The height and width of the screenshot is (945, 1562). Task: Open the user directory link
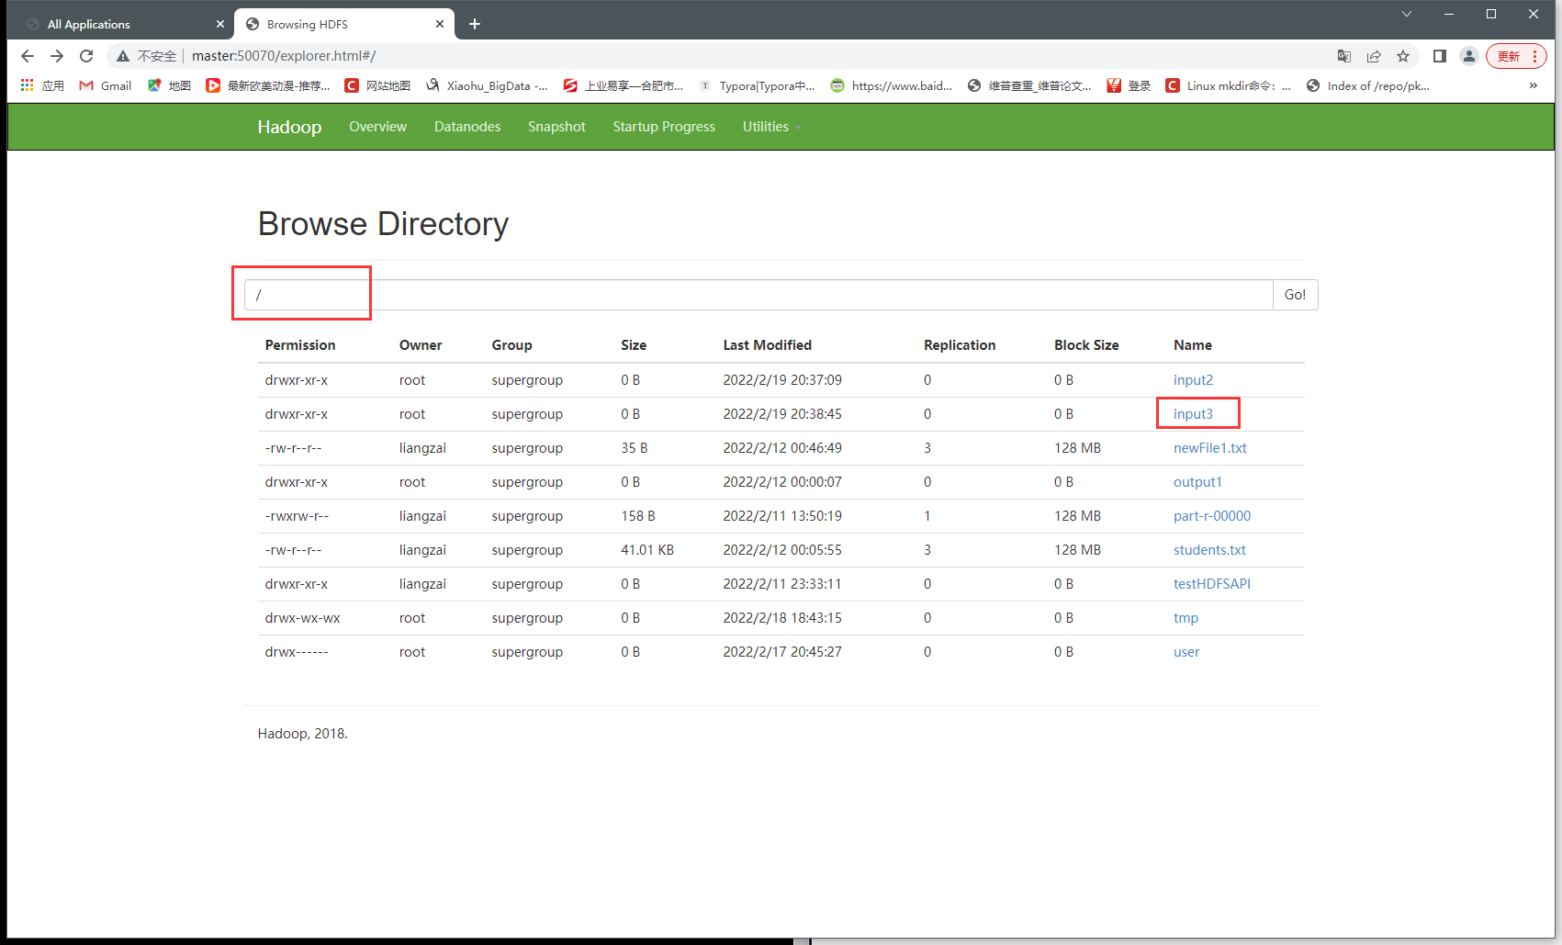(1186, 652)
